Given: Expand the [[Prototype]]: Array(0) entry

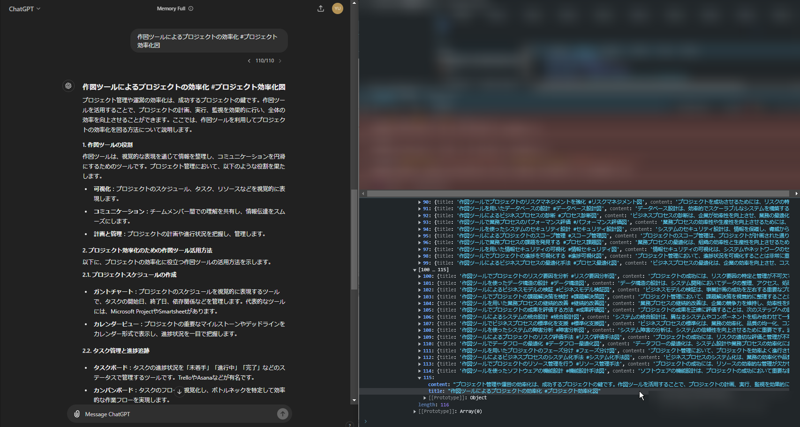Looking at the screenshot, I should coord(415,412).
